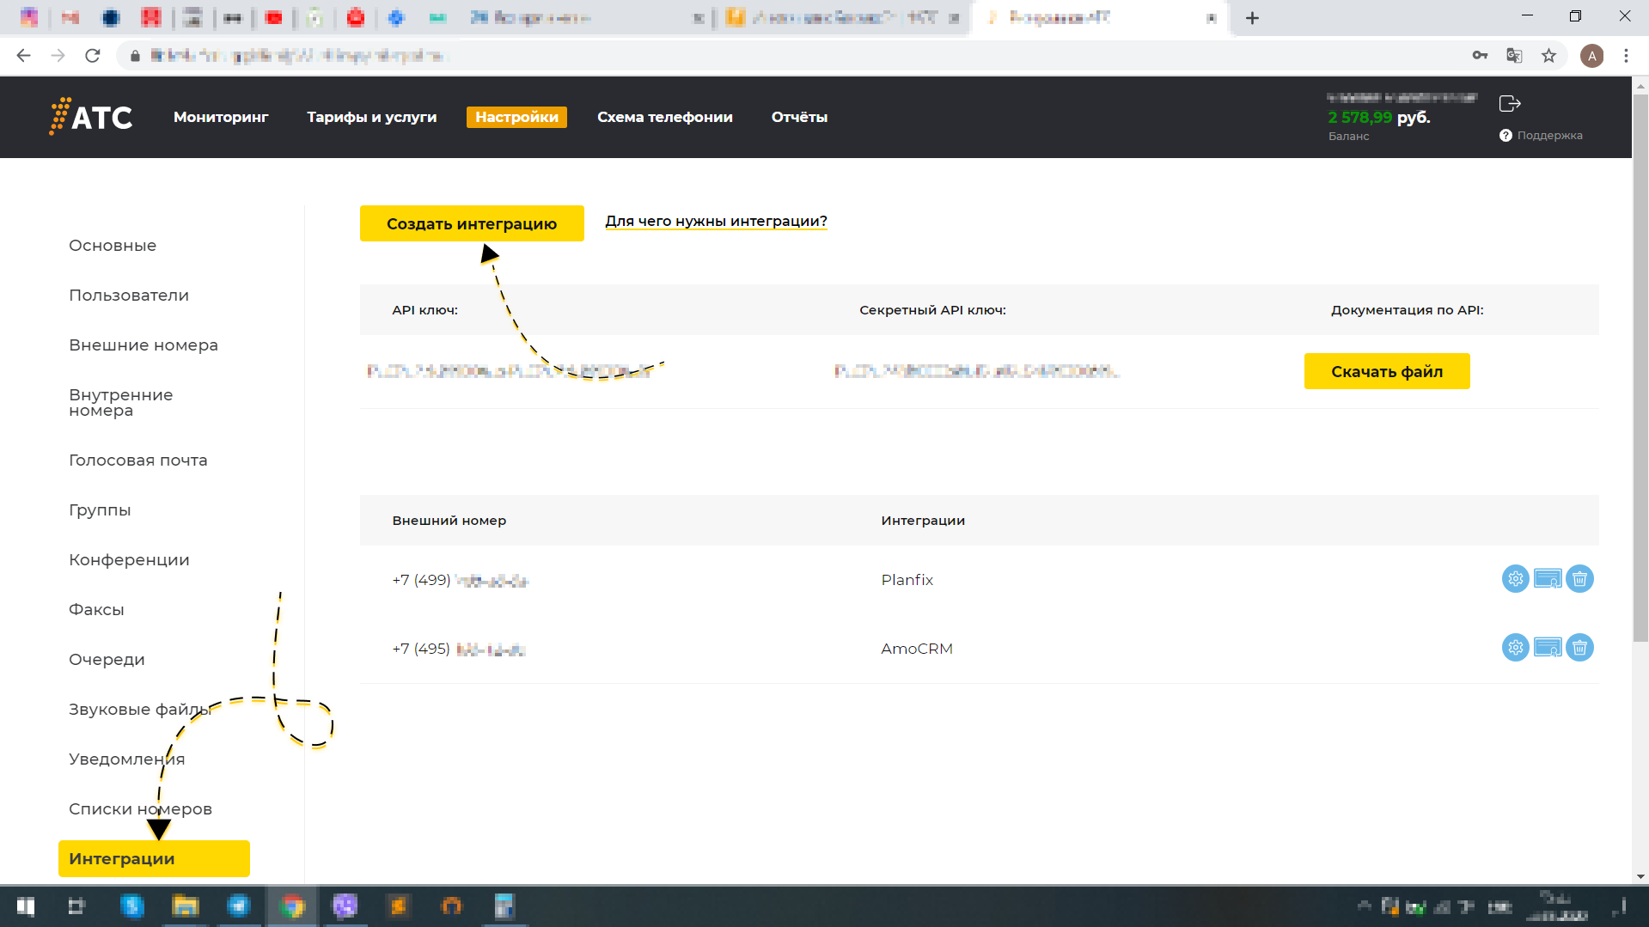Open 'Для чего нужны интеграции?' link
The width and height of the screenshot is (1649, 927).
(716, 221)
